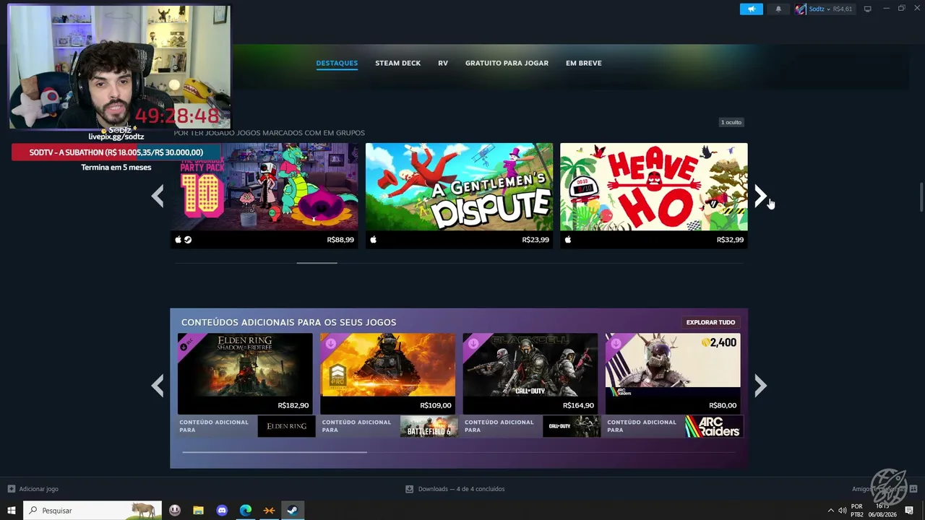Open Big Picture mode monitor icon
The image size is (925, 520).
(868, 9)
